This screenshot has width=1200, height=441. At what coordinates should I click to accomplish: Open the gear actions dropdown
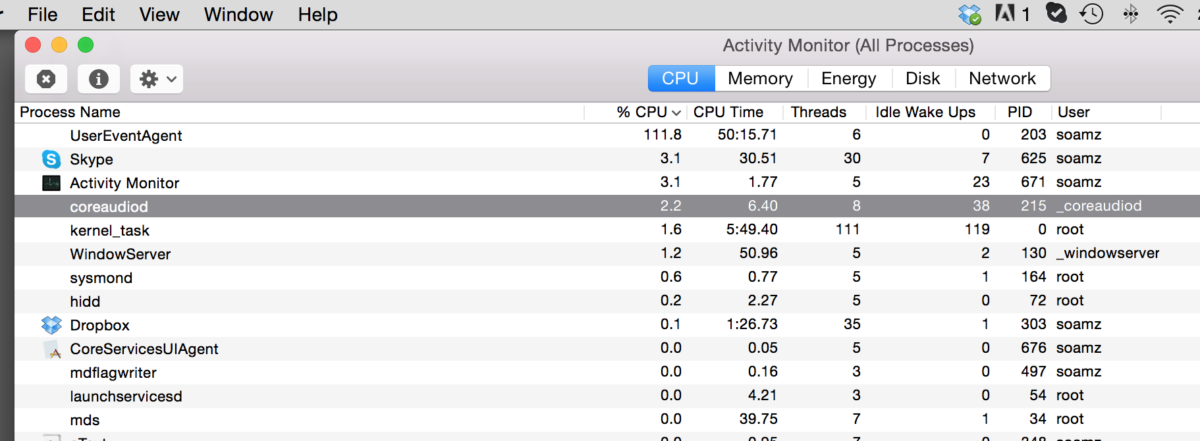point(157,79)
